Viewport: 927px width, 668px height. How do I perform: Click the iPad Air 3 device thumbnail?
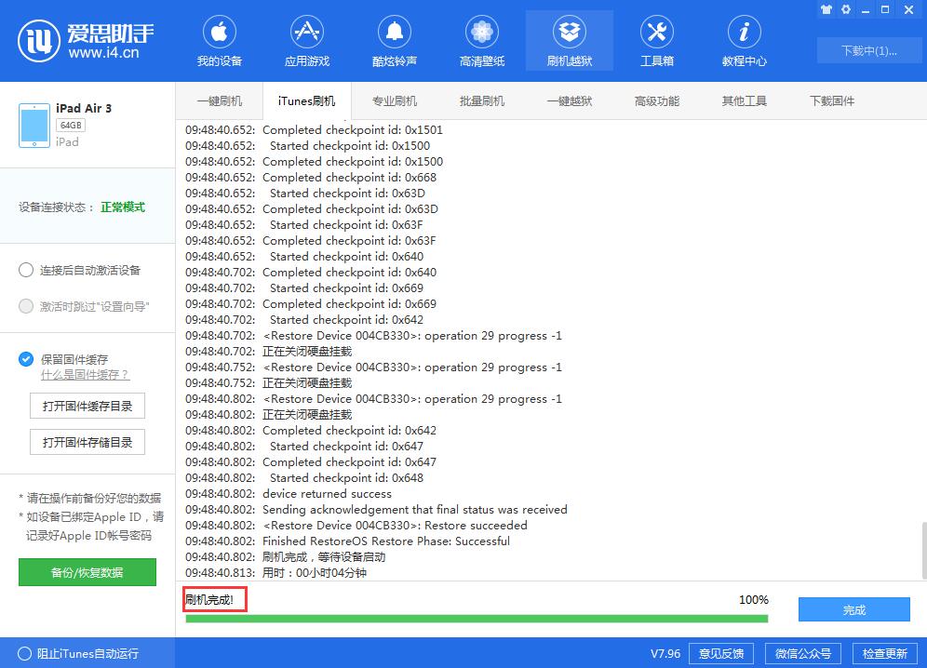pos(34,126)
